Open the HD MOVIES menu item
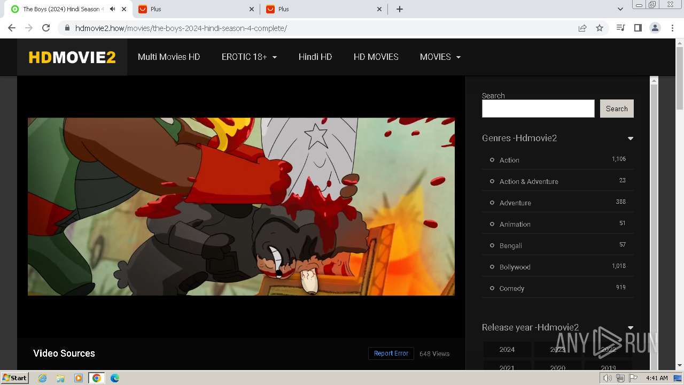 376,57
